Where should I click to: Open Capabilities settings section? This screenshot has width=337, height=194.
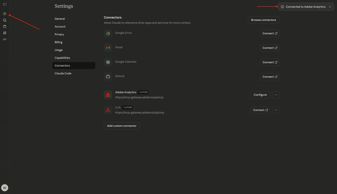(74, 58)
